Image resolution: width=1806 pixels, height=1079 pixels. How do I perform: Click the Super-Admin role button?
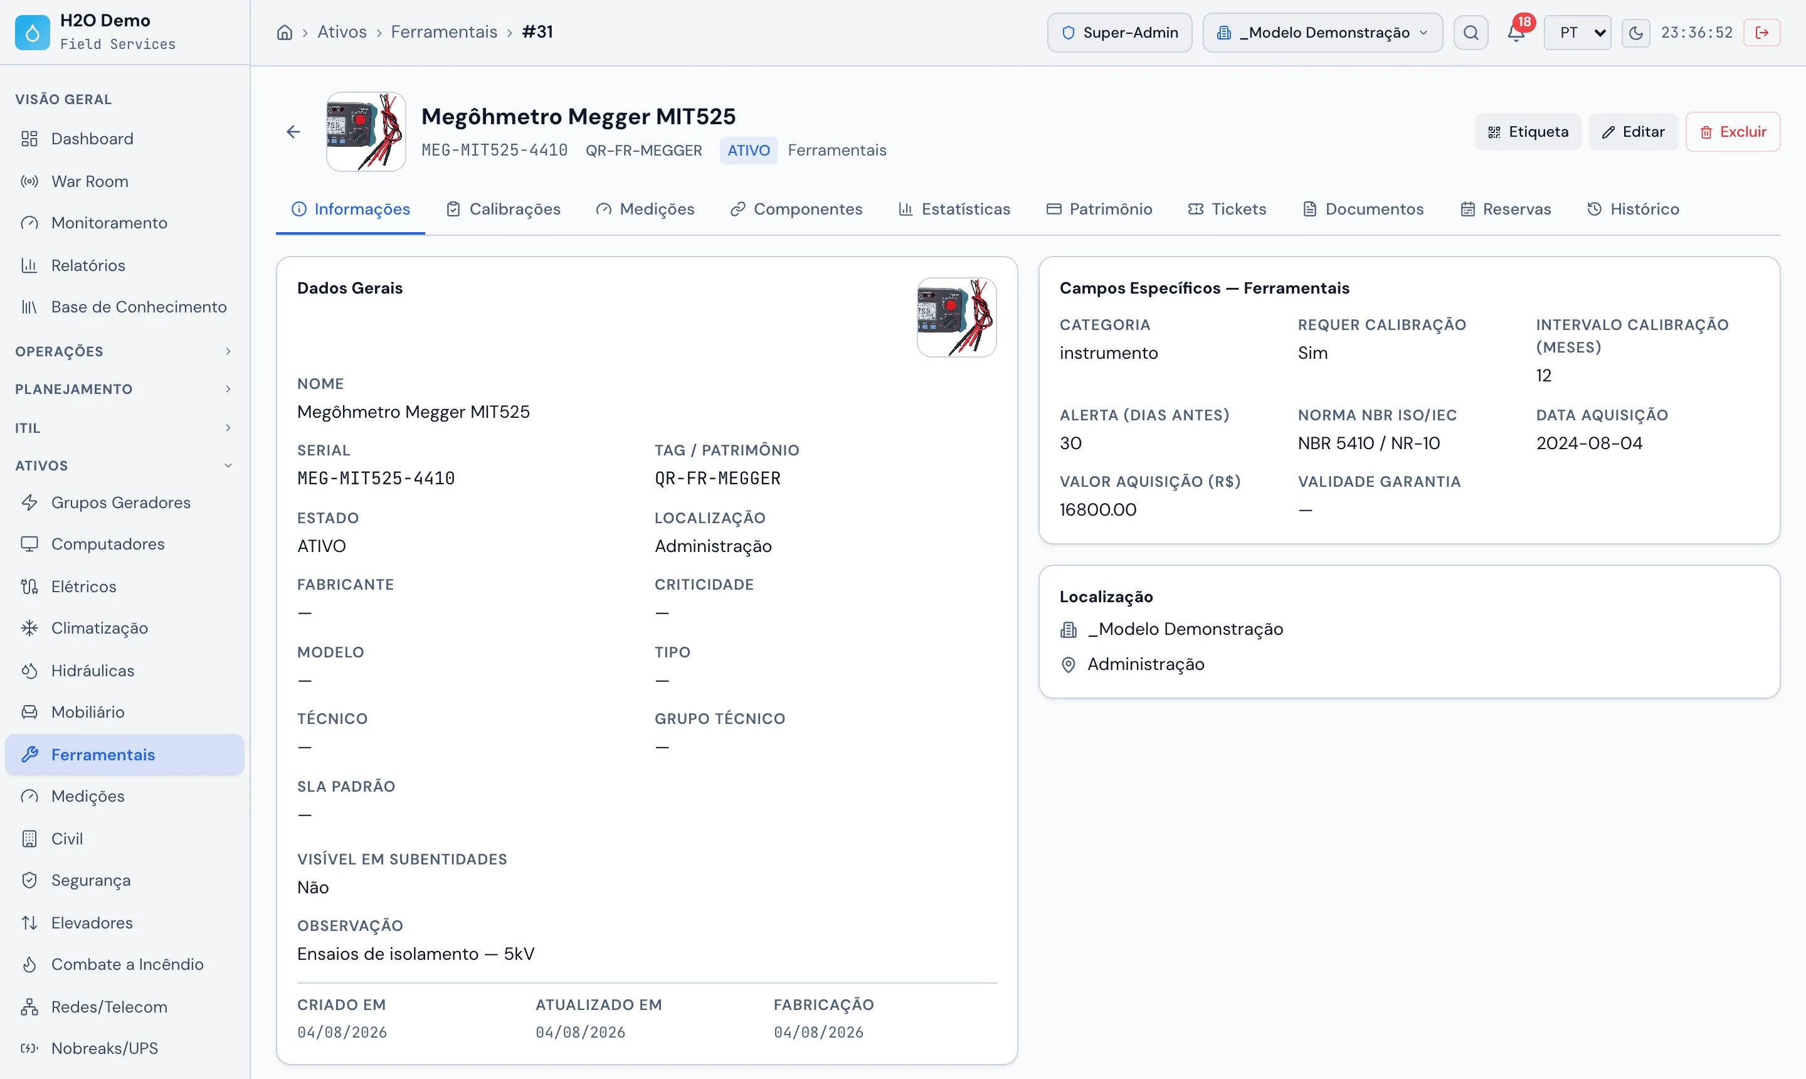[1119, 33]
